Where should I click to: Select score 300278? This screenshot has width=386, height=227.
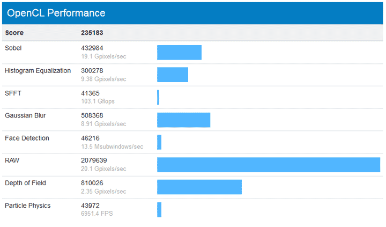[92, 71]
